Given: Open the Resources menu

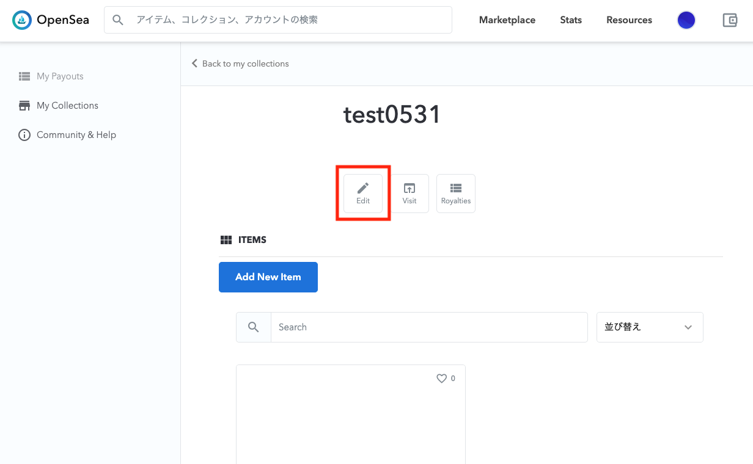Looking at the screenshot, I should pyautogui.click(x=629, y=20).
